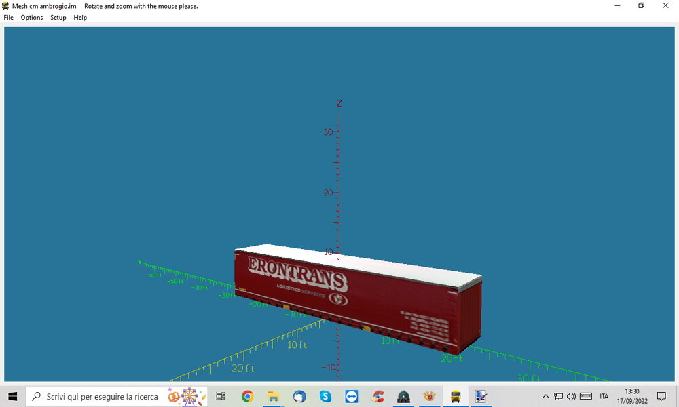Open the Setup menu

tap(58, 18)
